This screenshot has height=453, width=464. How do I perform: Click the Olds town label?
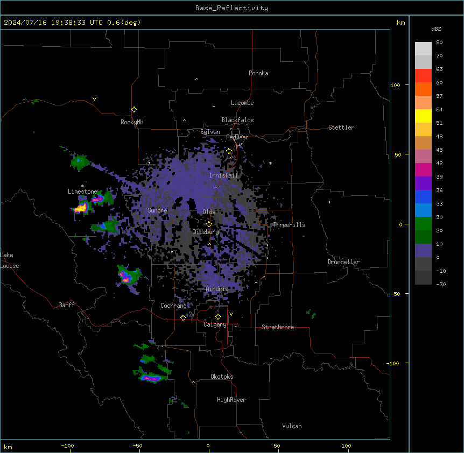pyautogui.click(x=209, y=212)
